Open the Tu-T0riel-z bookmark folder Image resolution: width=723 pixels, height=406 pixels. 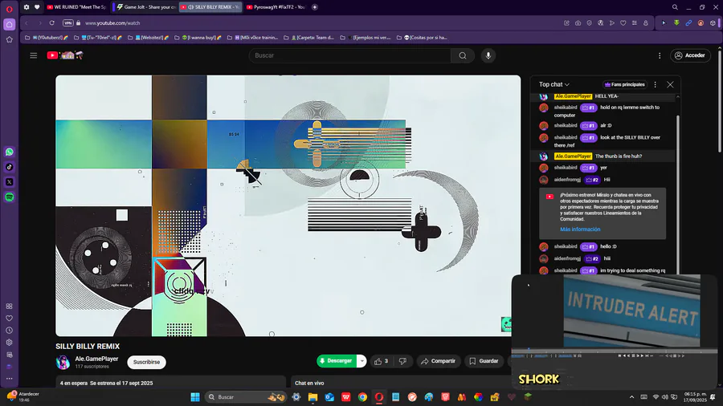[x=98, y=38]
